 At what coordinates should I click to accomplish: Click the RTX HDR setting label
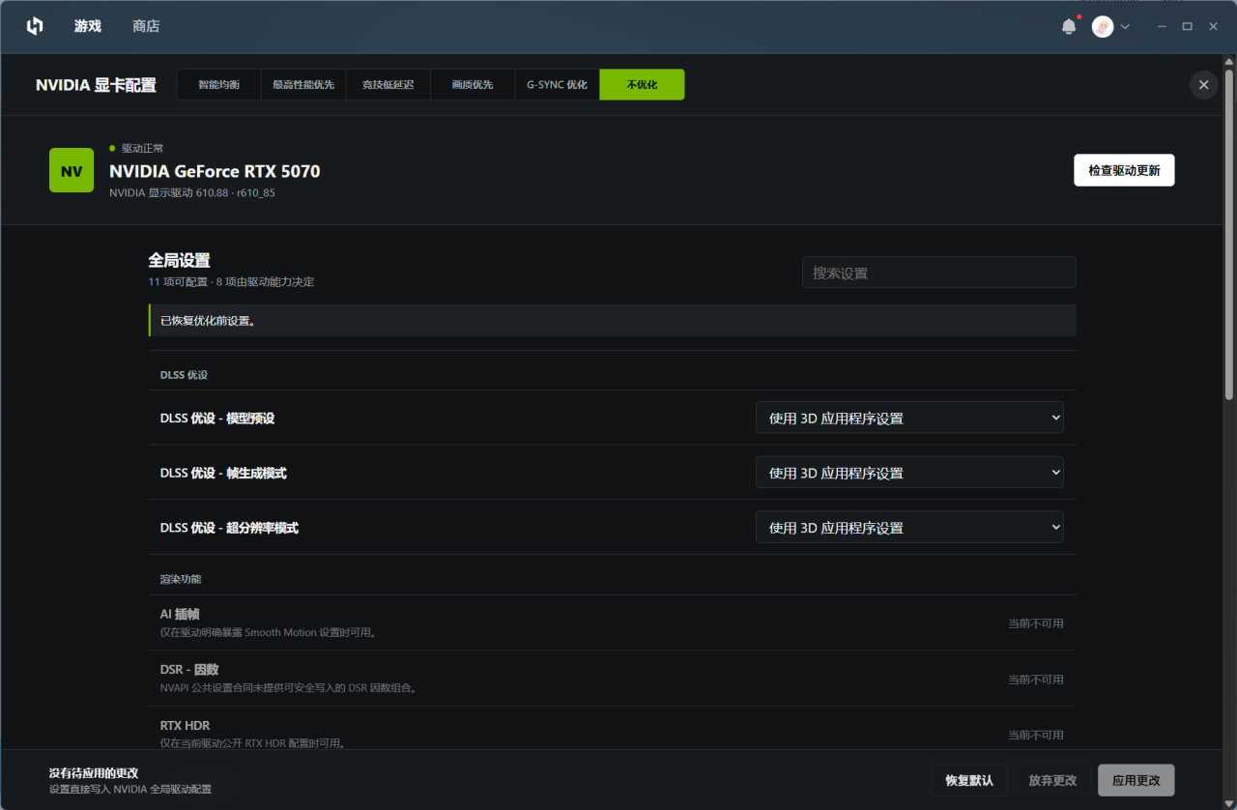[x=185, y=725]
